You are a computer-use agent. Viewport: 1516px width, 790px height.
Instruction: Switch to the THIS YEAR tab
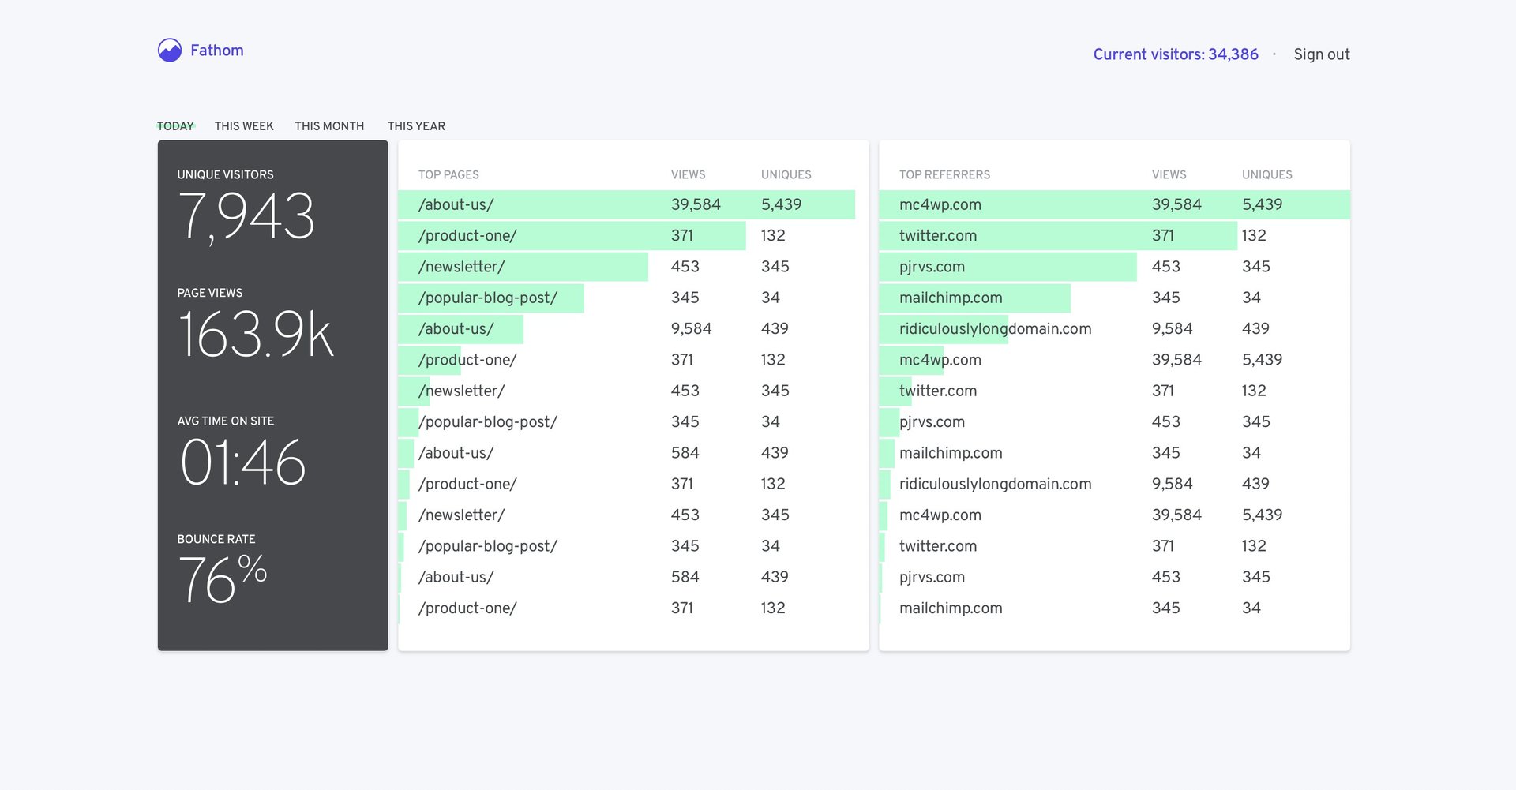416,125
